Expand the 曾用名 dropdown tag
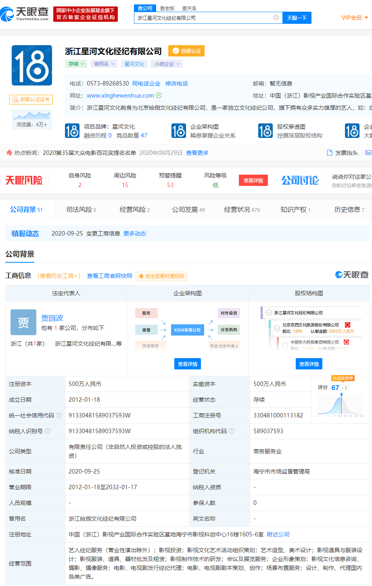 pos(104,64)
